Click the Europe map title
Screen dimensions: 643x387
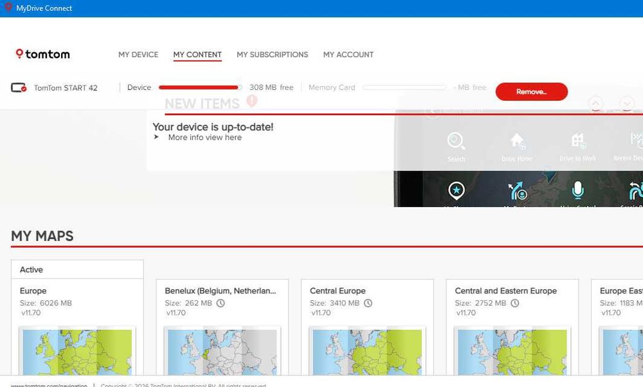33,291
